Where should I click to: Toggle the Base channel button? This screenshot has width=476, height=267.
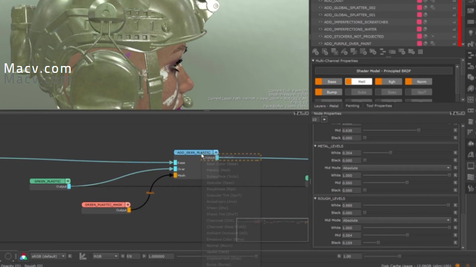pos(328,82)
